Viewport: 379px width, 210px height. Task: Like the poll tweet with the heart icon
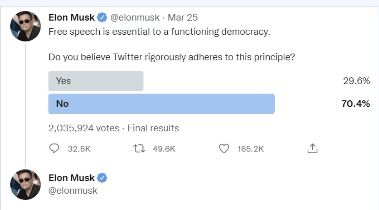(x=225, y=148)
